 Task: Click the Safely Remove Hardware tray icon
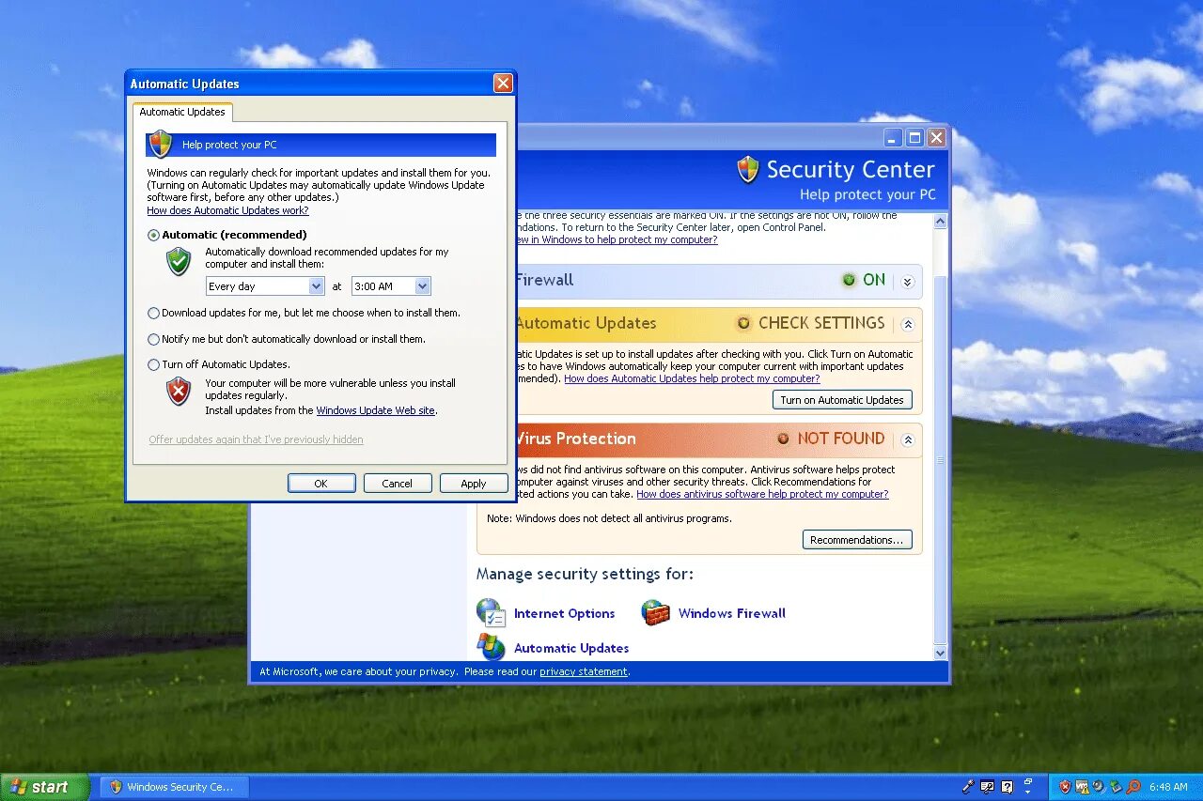tap(1116, 787)
